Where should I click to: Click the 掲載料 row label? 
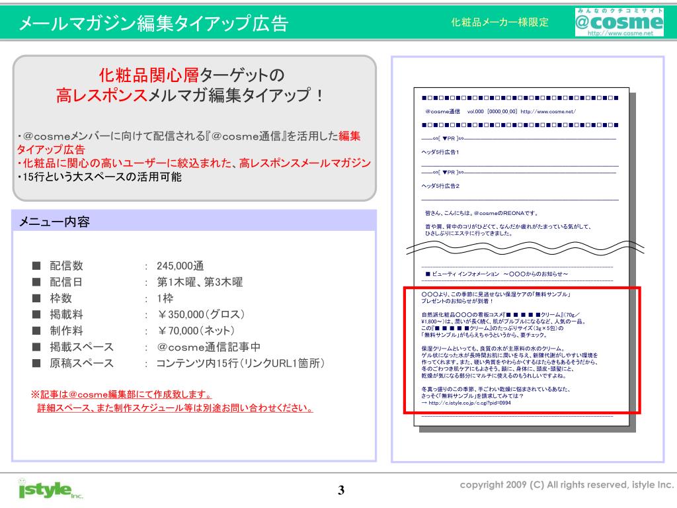pyautogui.click(x=66, y=314)
